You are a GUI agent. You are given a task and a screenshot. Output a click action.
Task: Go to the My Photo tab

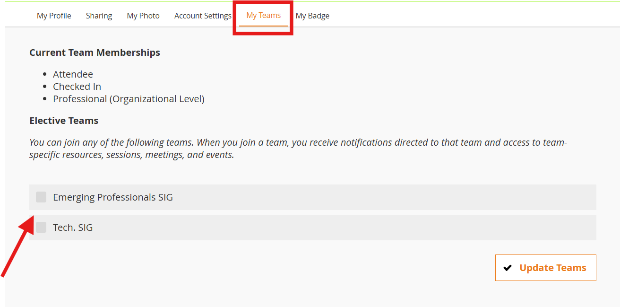(x=143, y=16)
